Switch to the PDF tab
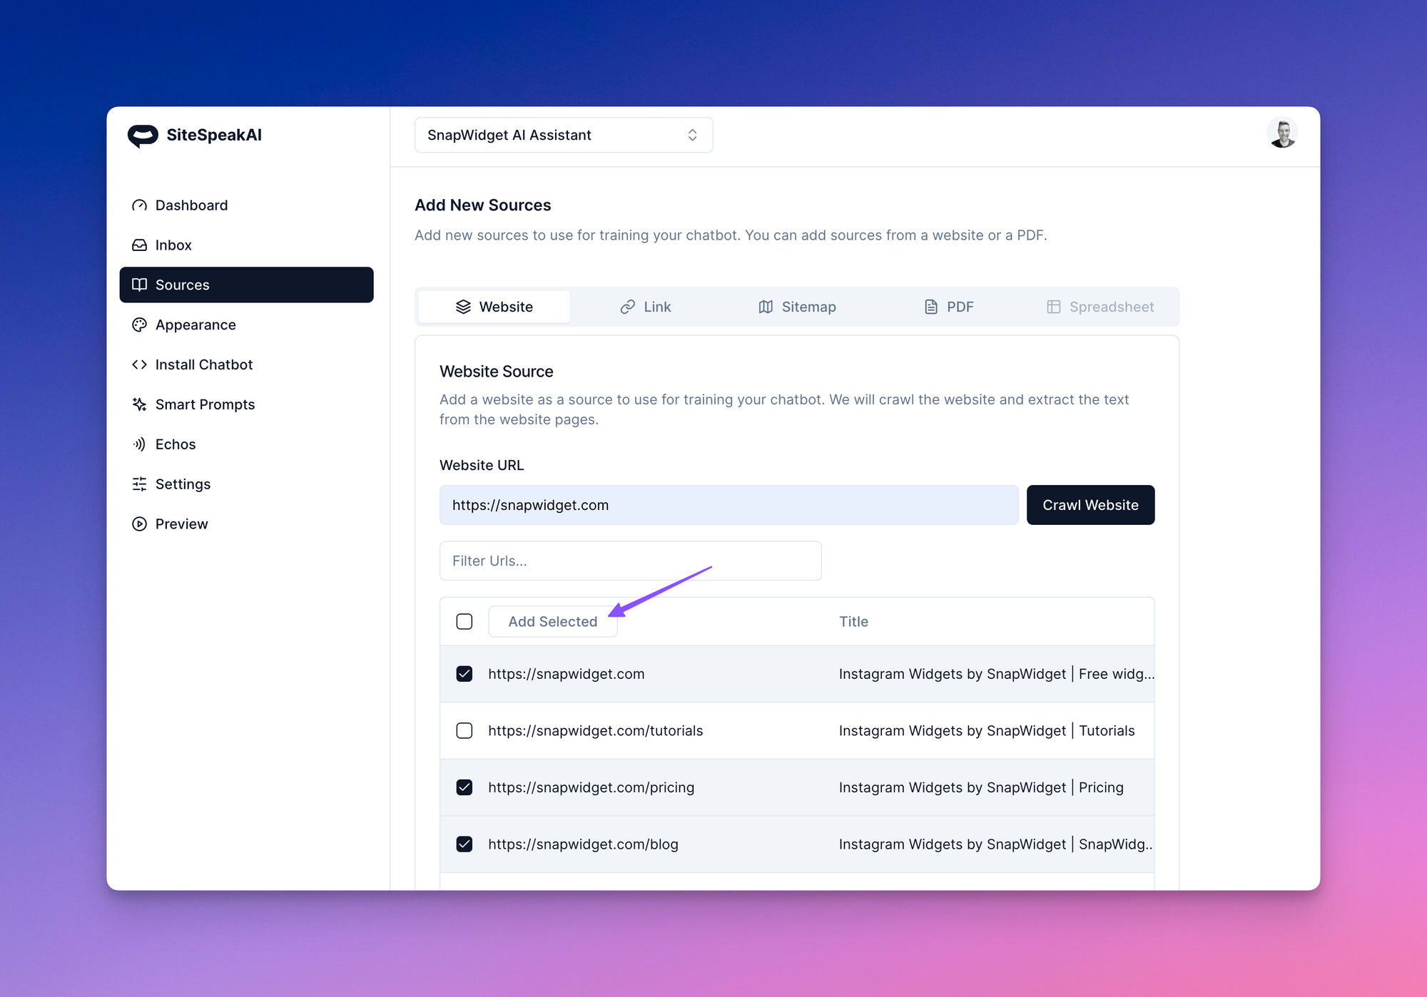This screenshot has height=997, width=1427. (x=949, y=307)
